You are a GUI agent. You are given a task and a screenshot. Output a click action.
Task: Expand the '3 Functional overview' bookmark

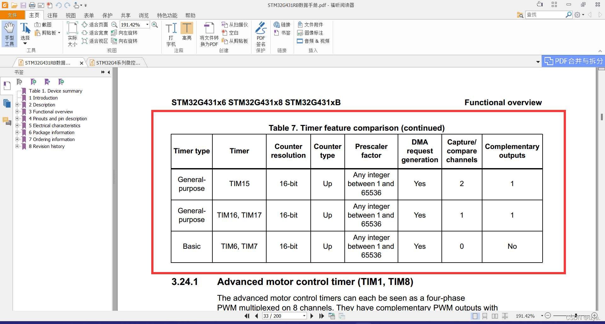(17, 111)
